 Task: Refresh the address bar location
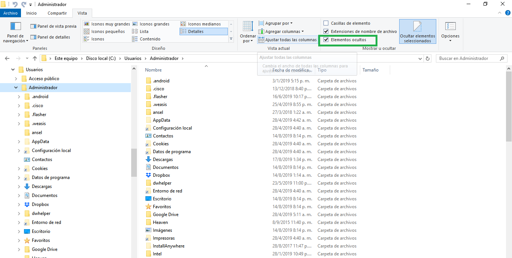pos(428,58)
